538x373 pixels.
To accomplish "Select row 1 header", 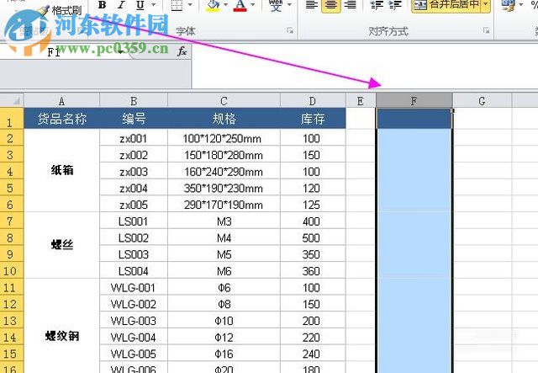I will [12, 119].
